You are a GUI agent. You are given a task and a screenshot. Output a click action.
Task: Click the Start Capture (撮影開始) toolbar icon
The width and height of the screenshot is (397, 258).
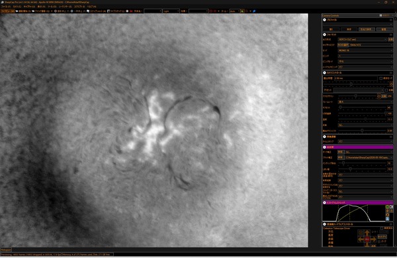click(x=17, y=11)
